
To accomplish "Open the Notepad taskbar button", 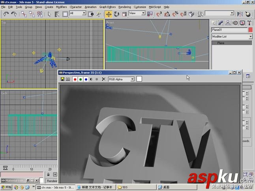I will (x=96, y=187).
